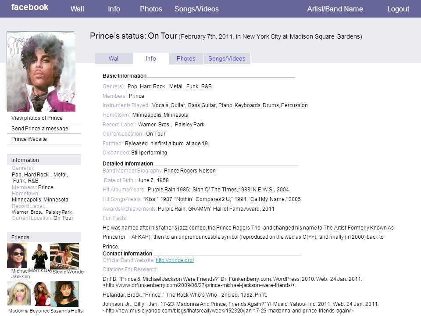Viewport: 421px width, 316px height.
Task: Click date of birth June 7, 1958
Action: coord(153,180)
